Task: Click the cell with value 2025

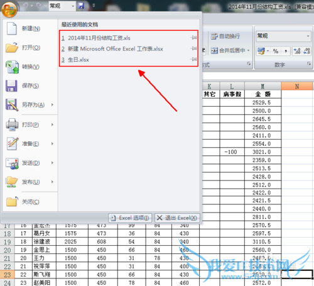Action: pos(72,241)
